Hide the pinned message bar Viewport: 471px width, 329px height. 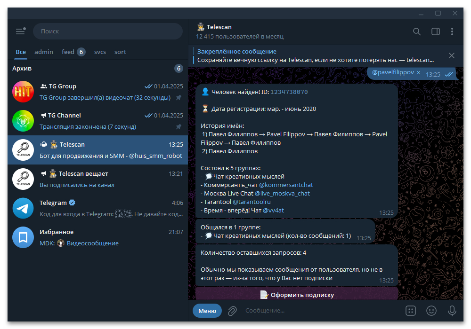452,55
